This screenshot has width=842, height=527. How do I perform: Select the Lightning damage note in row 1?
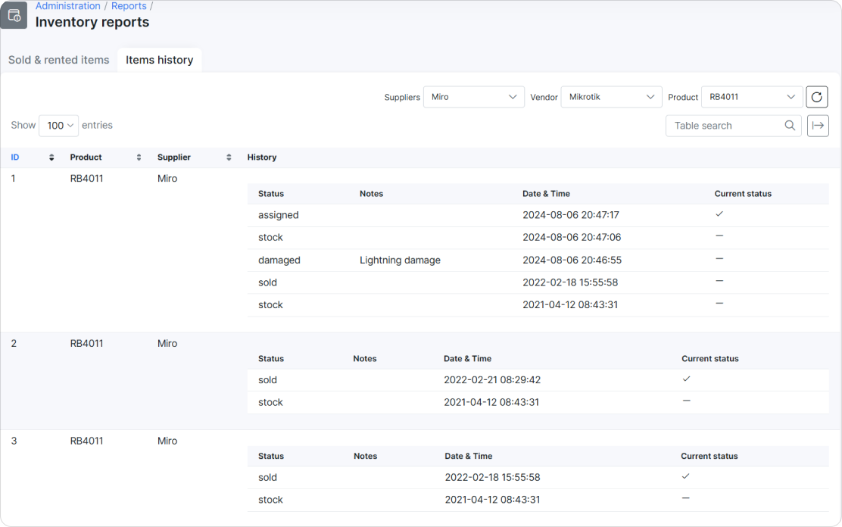(400, 260)
